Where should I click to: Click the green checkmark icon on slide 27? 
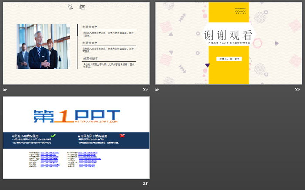pos(53,136)
